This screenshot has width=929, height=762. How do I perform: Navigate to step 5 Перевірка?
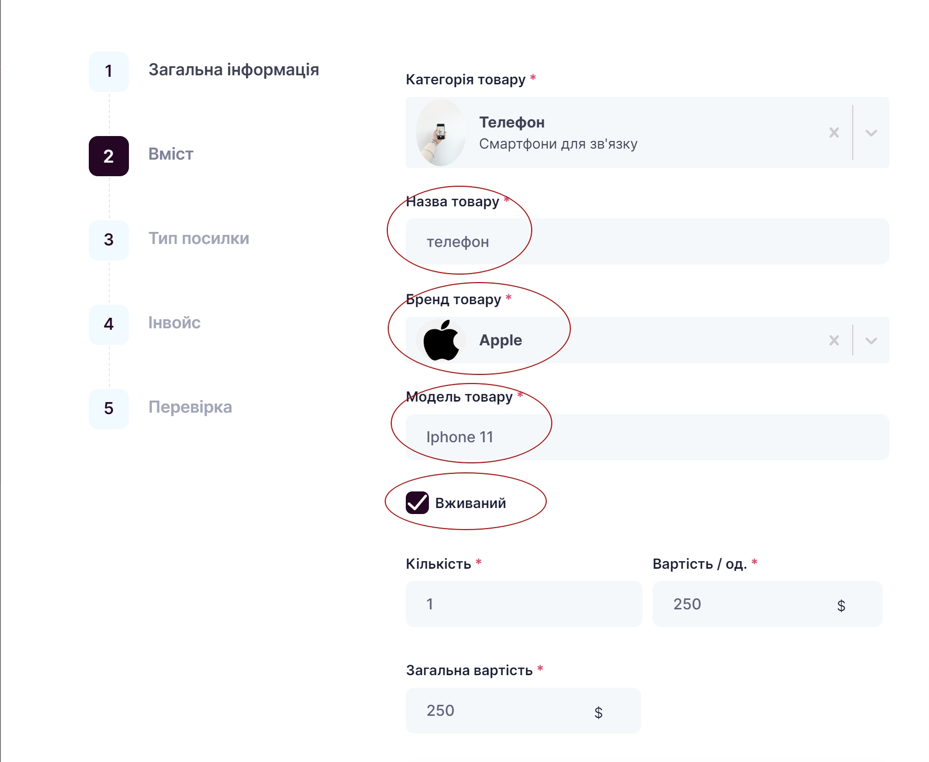(x=190, y=407)
